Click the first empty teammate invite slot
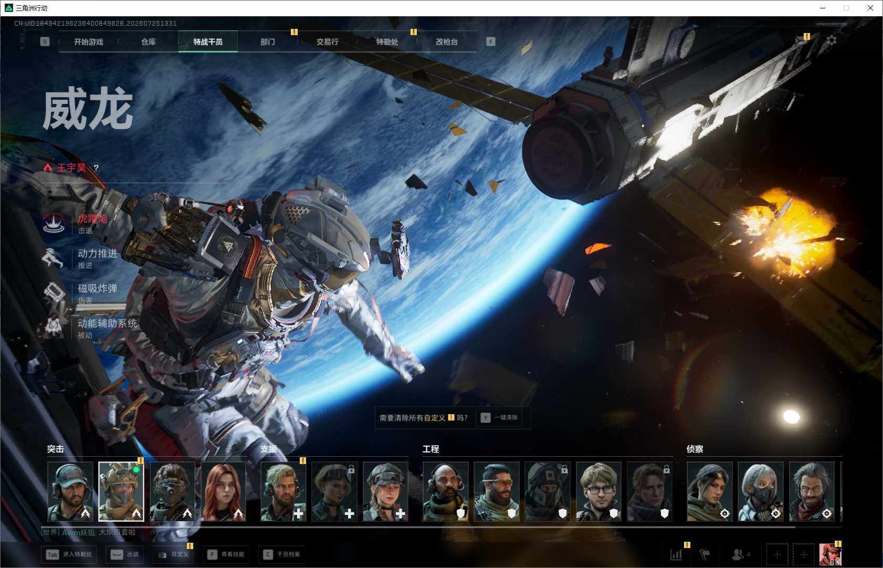883x568 pixels. (x=777, y=554)
